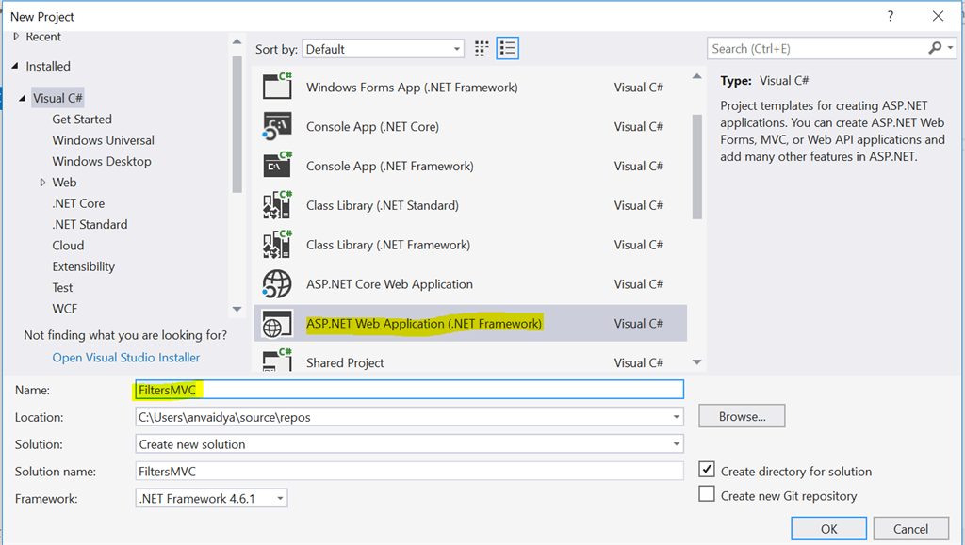Expand the Recent section
The height and width of the screenshot is (545, 965).
17,36
